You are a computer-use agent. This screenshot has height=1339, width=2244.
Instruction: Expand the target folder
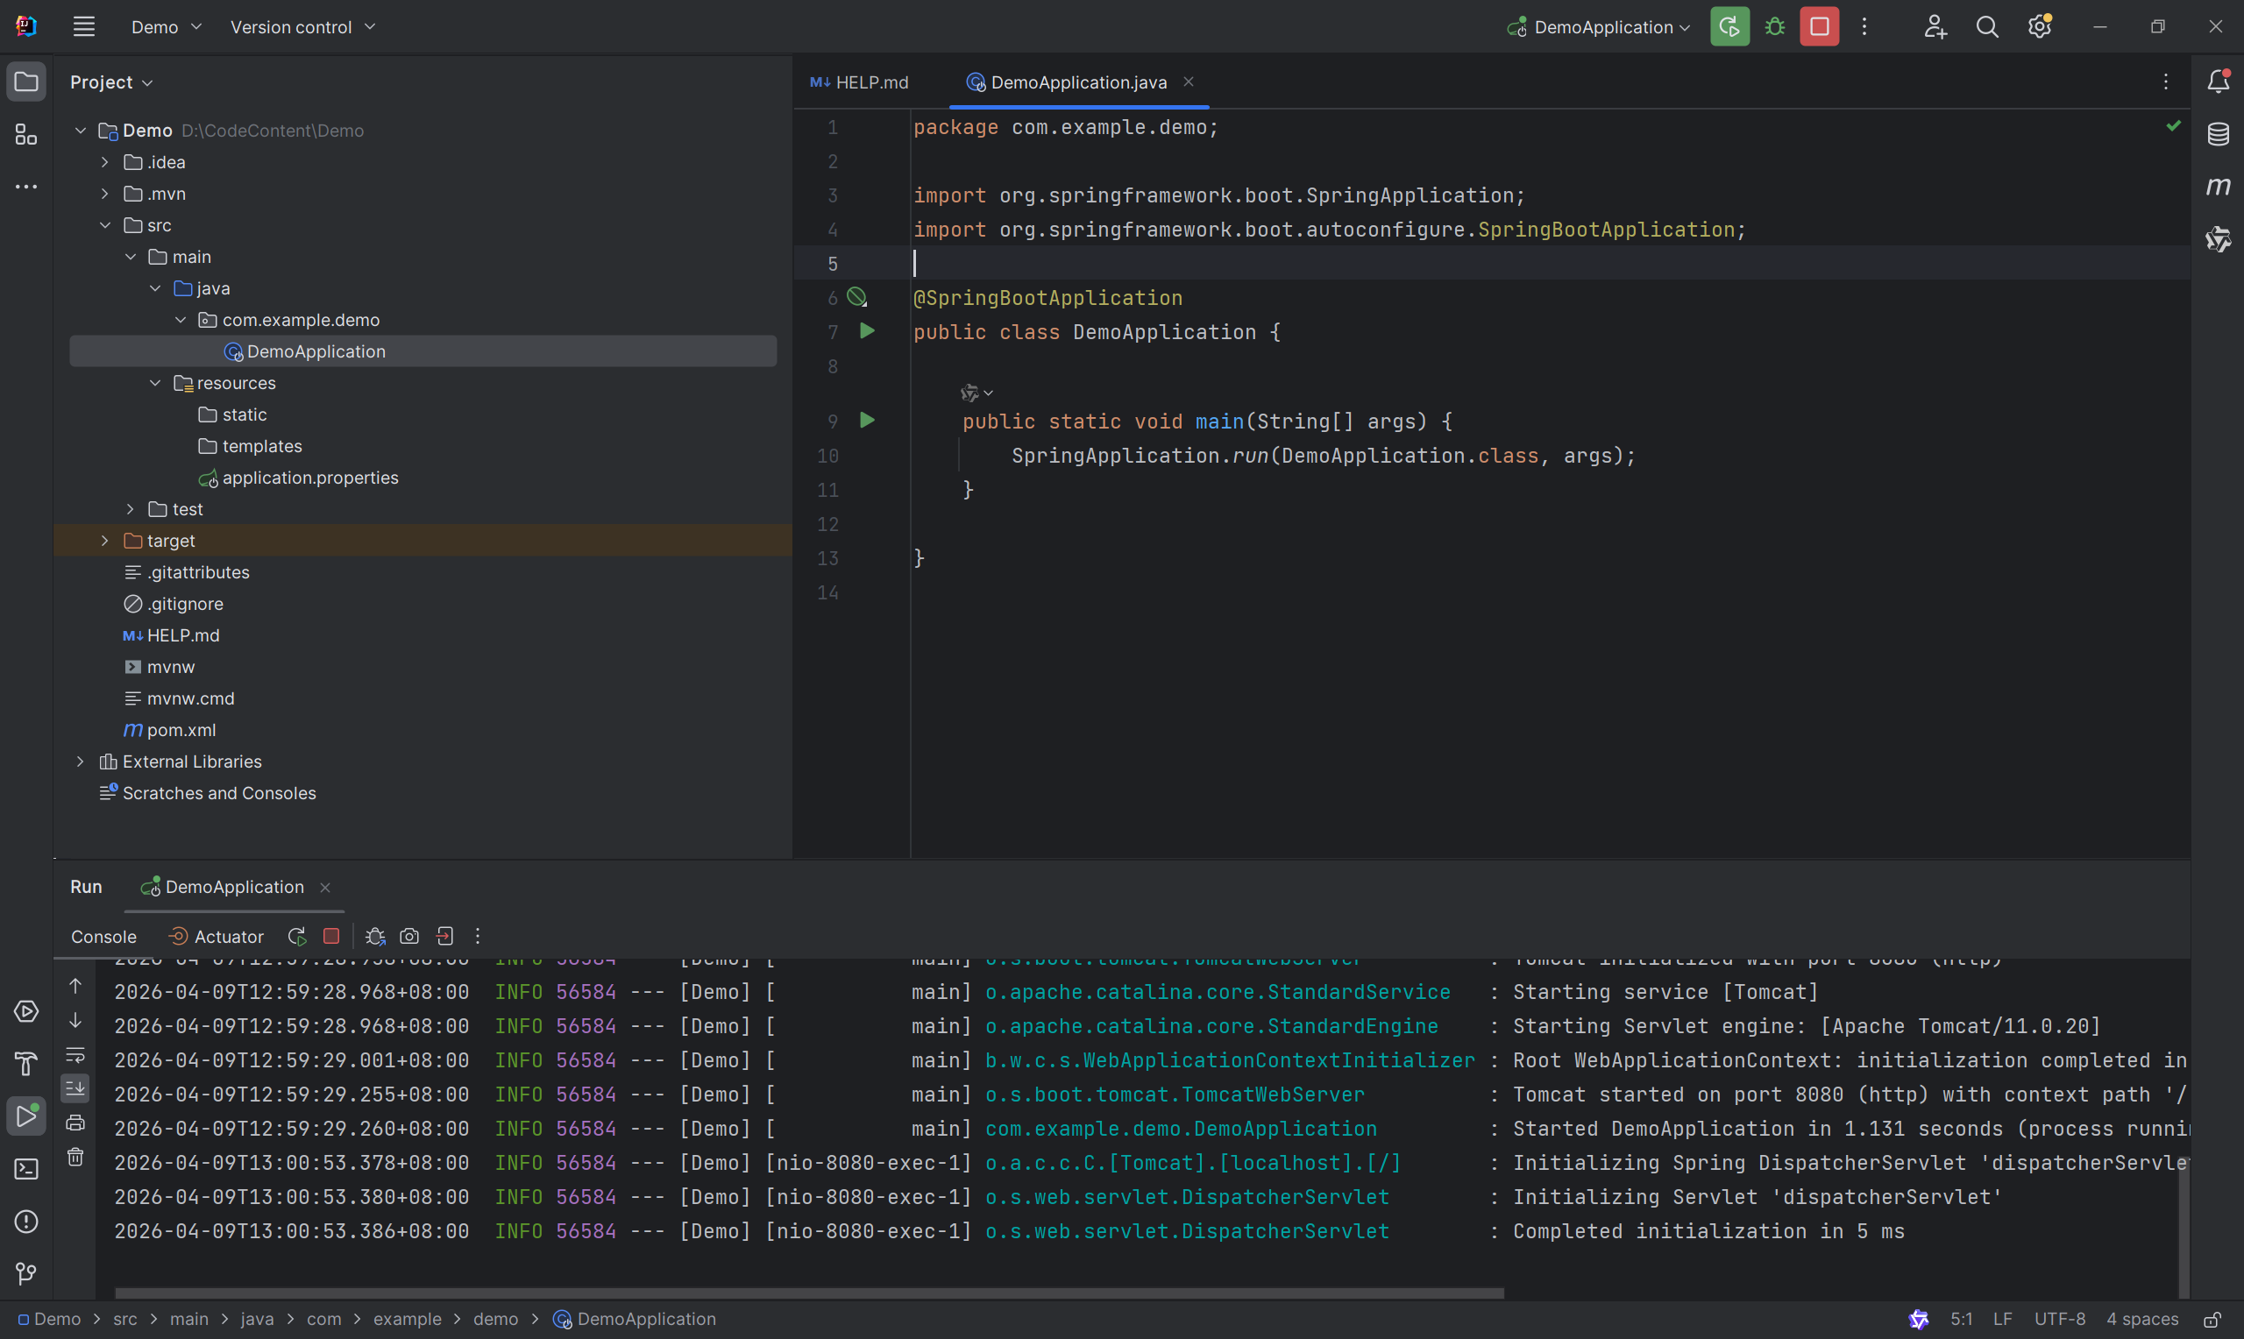pyautogui.click(x=104, y=541)
